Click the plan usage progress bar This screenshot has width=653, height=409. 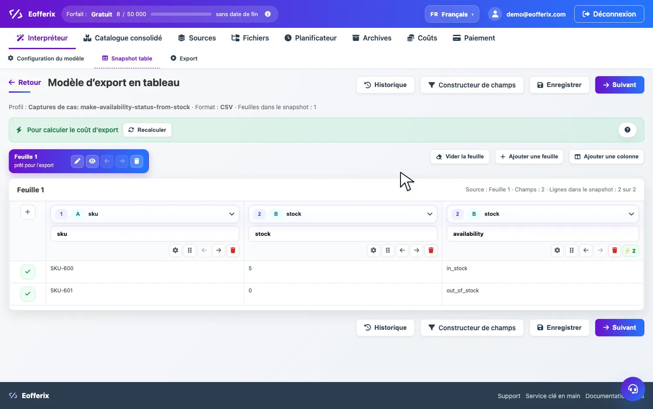[181, 14]
